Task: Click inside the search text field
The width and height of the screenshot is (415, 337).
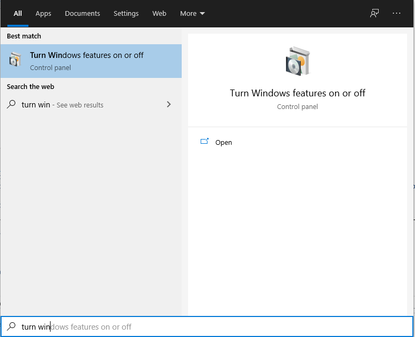Action: point(211,327)
